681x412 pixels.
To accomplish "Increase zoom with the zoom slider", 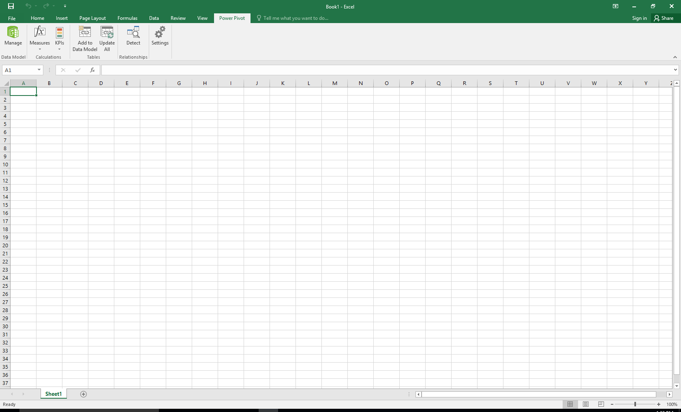I will (x=658, y=404).
